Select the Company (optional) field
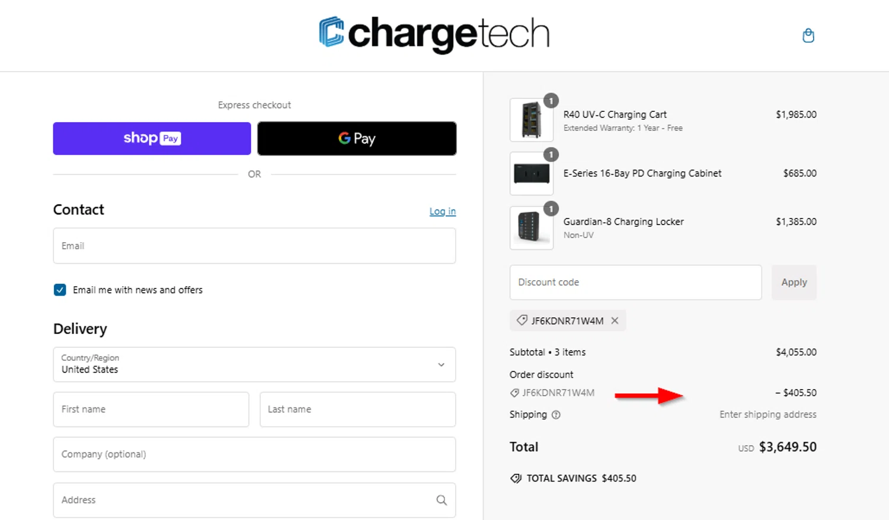 [254, 454]
